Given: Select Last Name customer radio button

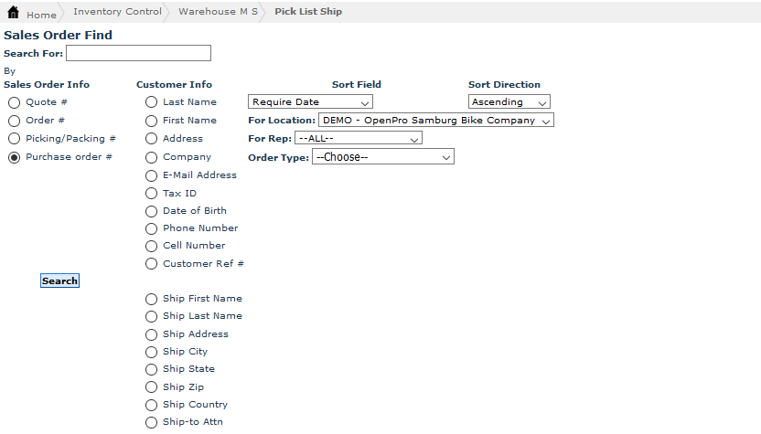Looking at the screenshot, I should pyautogui.click(x=152, y=103).
